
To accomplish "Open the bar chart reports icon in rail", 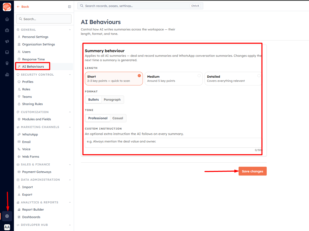I will 7,74.
